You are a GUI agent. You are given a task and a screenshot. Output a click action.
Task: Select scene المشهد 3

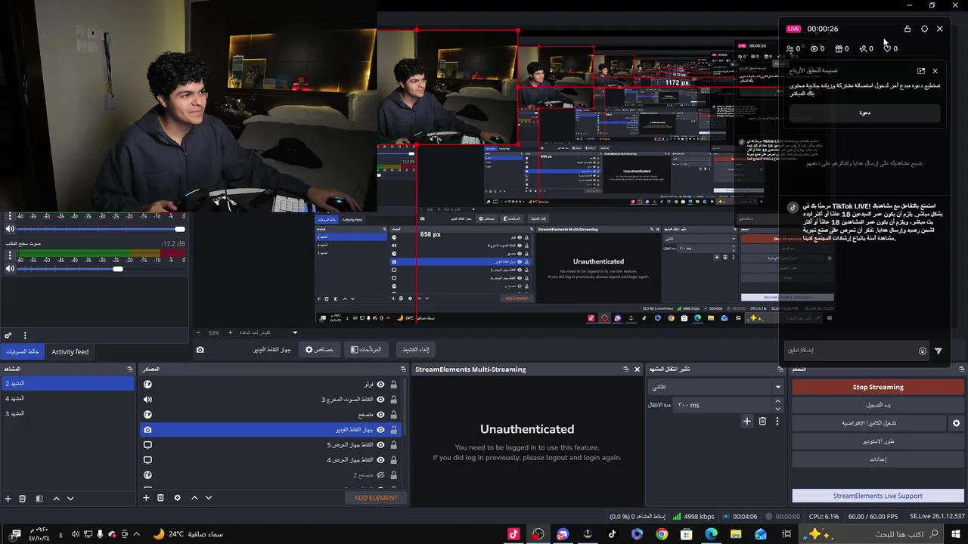pyautogui.click(x=68, y=413)
